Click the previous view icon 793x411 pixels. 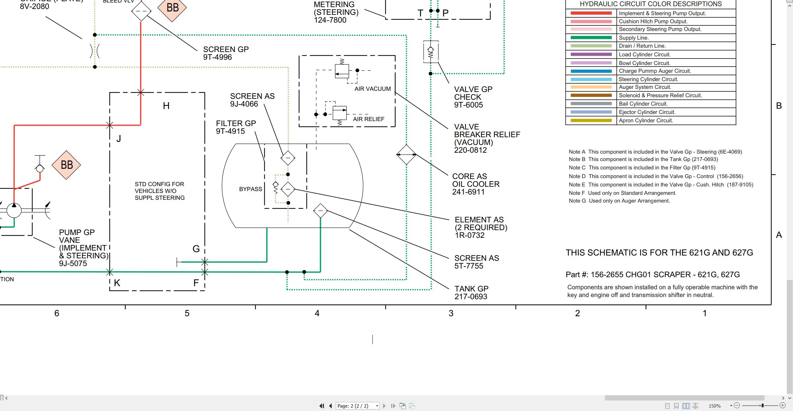(403, 406)
